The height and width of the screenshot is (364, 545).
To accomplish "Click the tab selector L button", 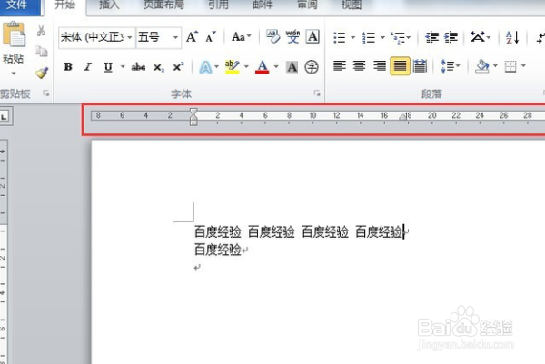I will coord(5,116).
